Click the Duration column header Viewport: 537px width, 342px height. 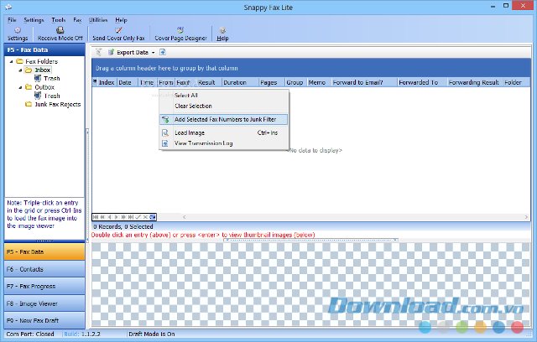235,82
